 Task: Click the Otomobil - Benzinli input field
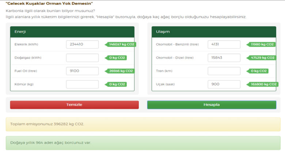224,44
